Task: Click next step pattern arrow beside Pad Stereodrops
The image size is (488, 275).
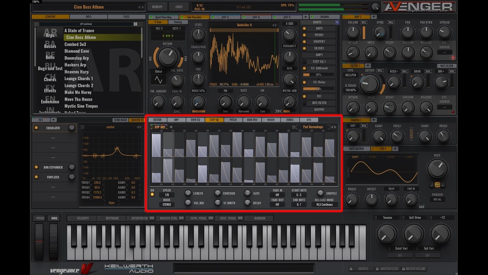Action: (x=335, y=127)
